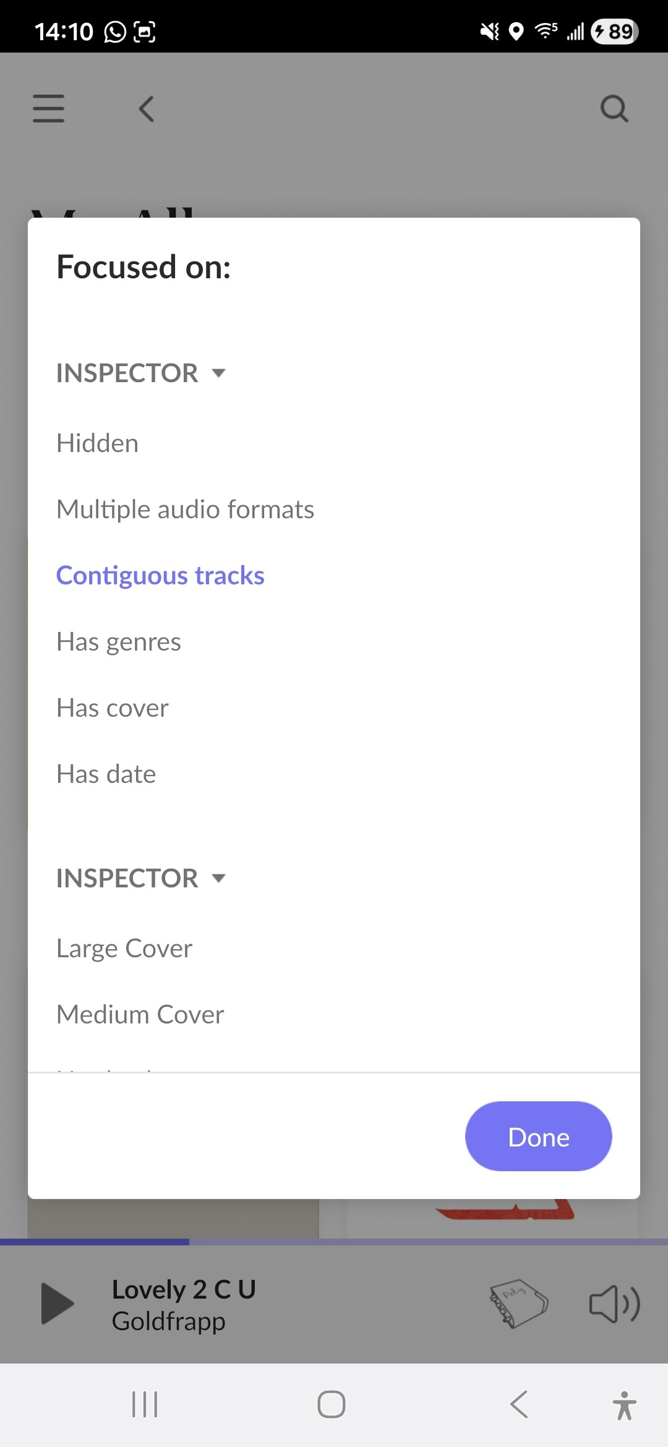Image resolution: width=668 pixels, height=1447 pixels.
Task: Toggle the Contiguous tracks filter
Action: [x=160, y=576]
